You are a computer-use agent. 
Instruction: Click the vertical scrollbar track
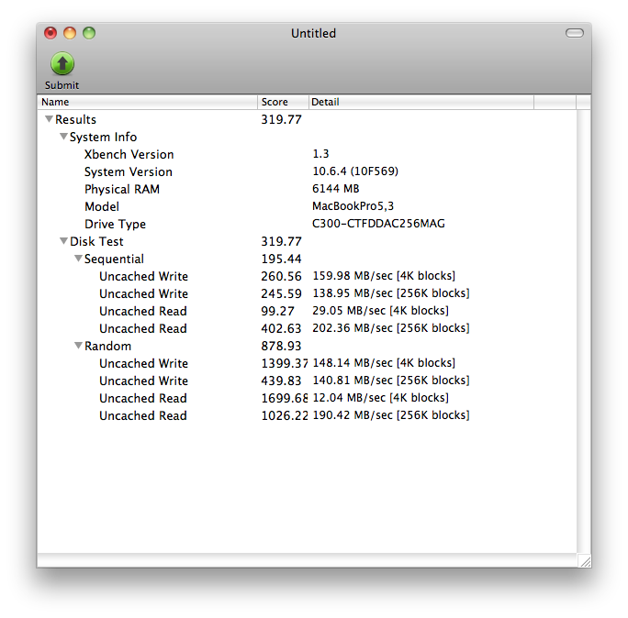tap(584, 331)
